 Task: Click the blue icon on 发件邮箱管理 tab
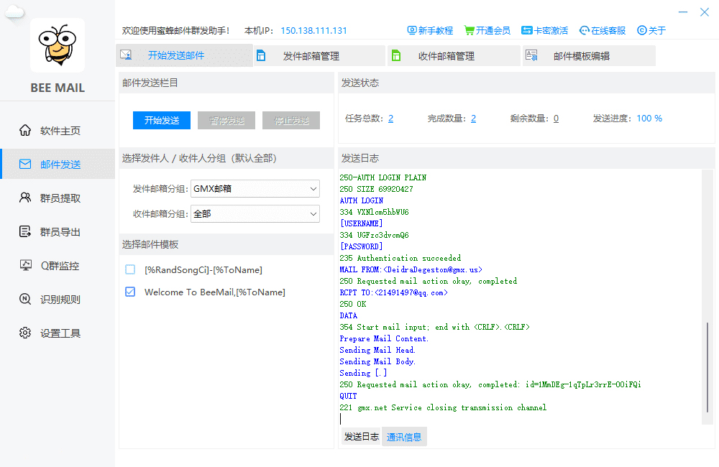point(261,55)
